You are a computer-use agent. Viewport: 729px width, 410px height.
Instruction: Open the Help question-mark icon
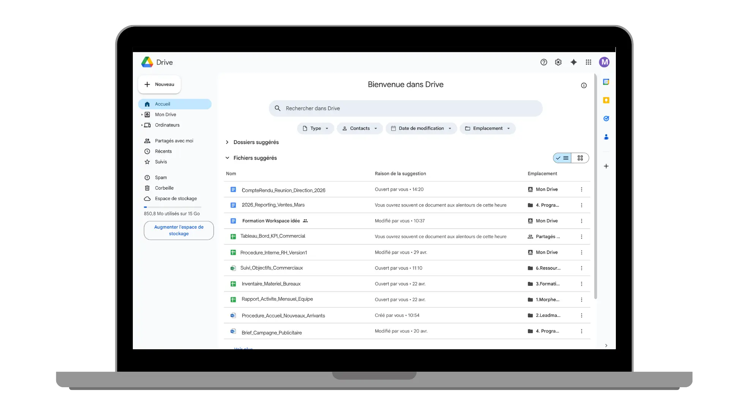click(544, 62)
